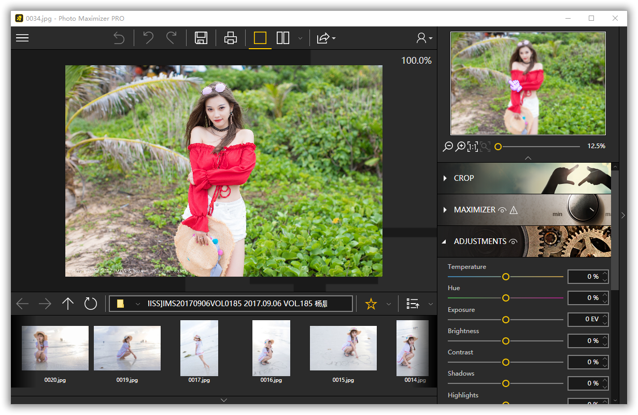Click the zoom in magnifier icon
The height and width of the screenshot is (415, 638).
tap(460, 147)
